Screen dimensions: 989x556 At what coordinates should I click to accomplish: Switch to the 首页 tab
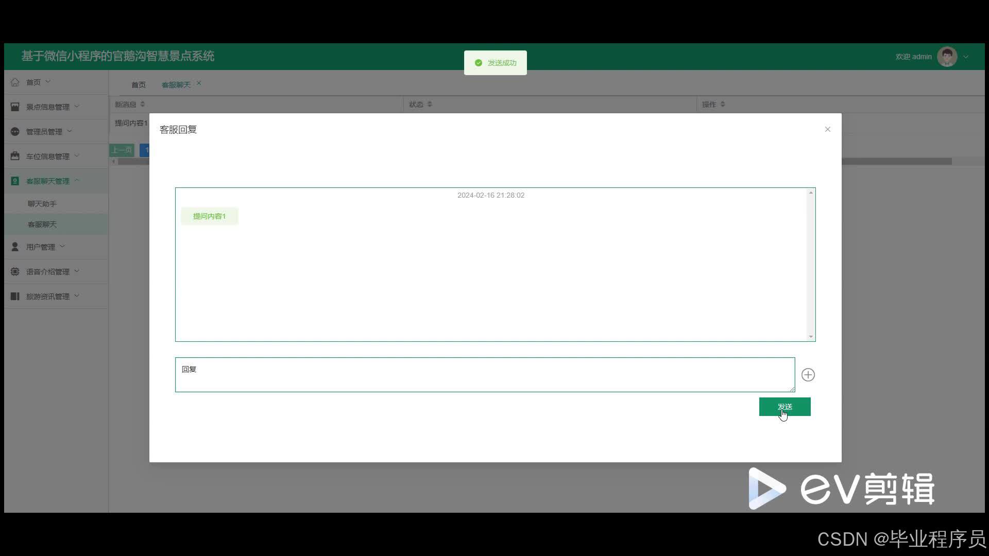pos(138,84)
